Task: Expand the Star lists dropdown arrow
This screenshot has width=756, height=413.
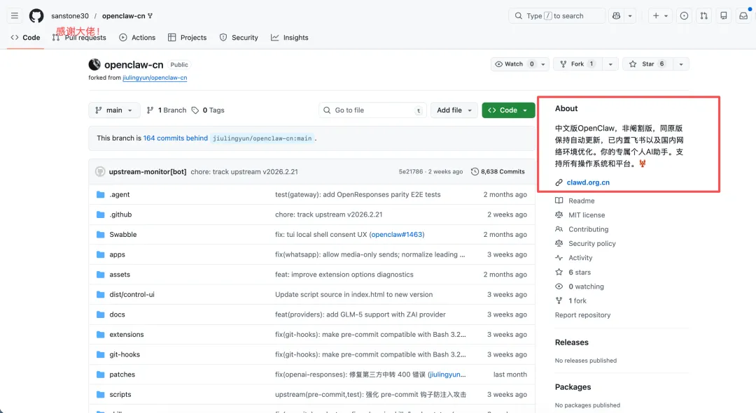Action: pyautogui.click(x=681, y=64)
